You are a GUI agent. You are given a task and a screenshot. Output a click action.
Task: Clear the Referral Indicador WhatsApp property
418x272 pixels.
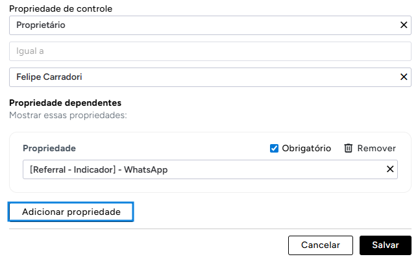click(x=390, y=169)
